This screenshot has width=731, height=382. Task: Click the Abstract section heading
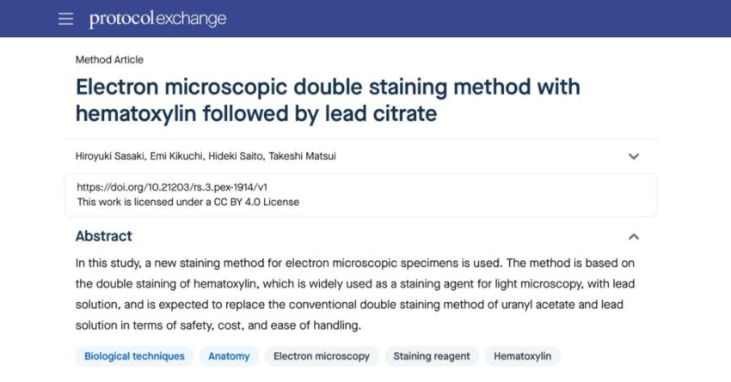click(x=104, y=236)
